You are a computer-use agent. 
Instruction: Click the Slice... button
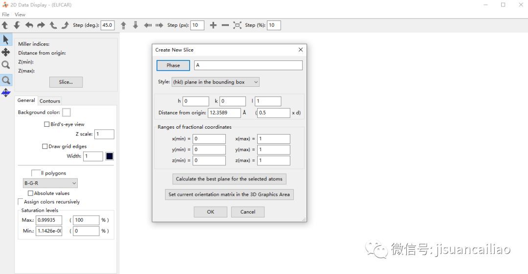[x=66, y=82]
